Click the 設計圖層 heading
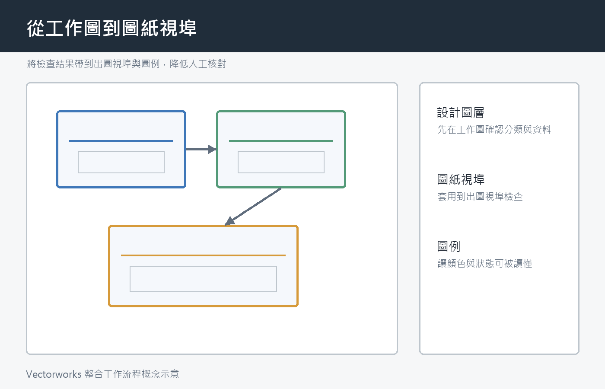 pos(461,112)
